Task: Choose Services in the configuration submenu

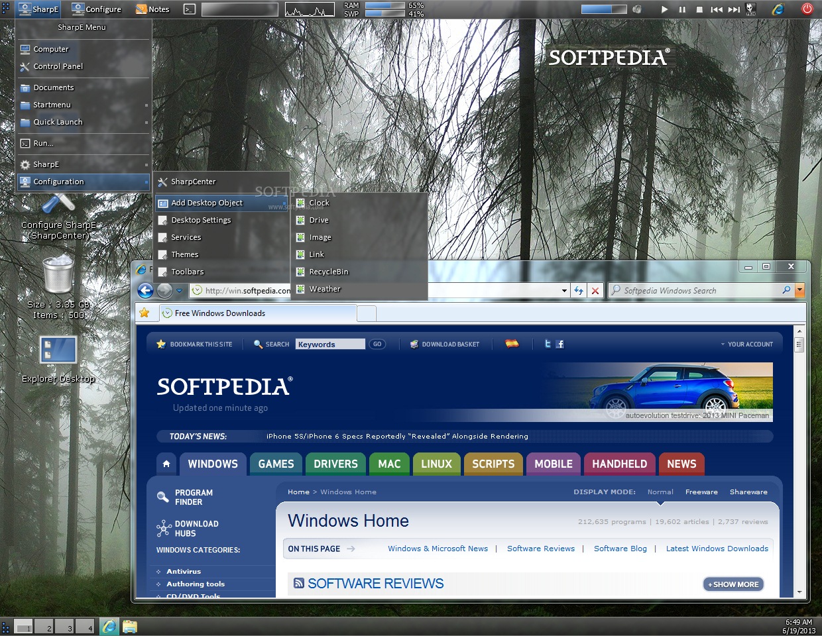Action: point(221,237)
